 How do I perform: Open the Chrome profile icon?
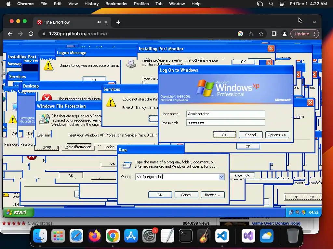point(284,34)
